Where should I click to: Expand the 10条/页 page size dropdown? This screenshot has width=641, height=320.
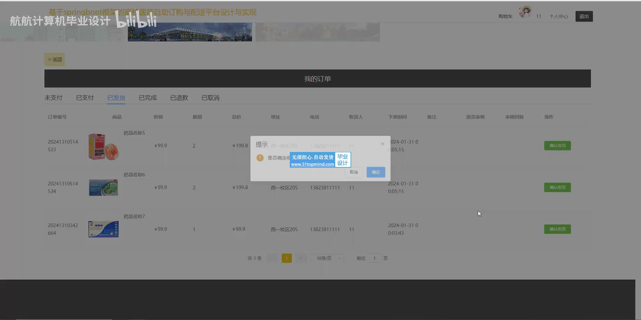point(327,258)
